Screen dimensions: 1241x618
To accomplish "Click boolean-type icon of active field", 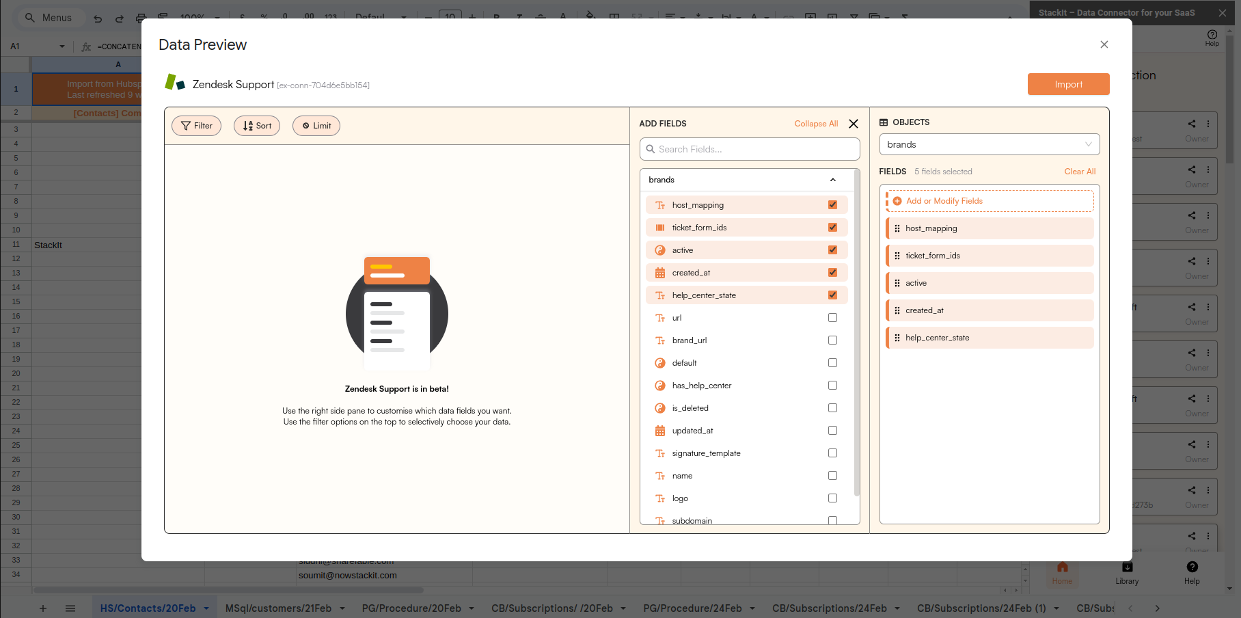I will [660, 250].
